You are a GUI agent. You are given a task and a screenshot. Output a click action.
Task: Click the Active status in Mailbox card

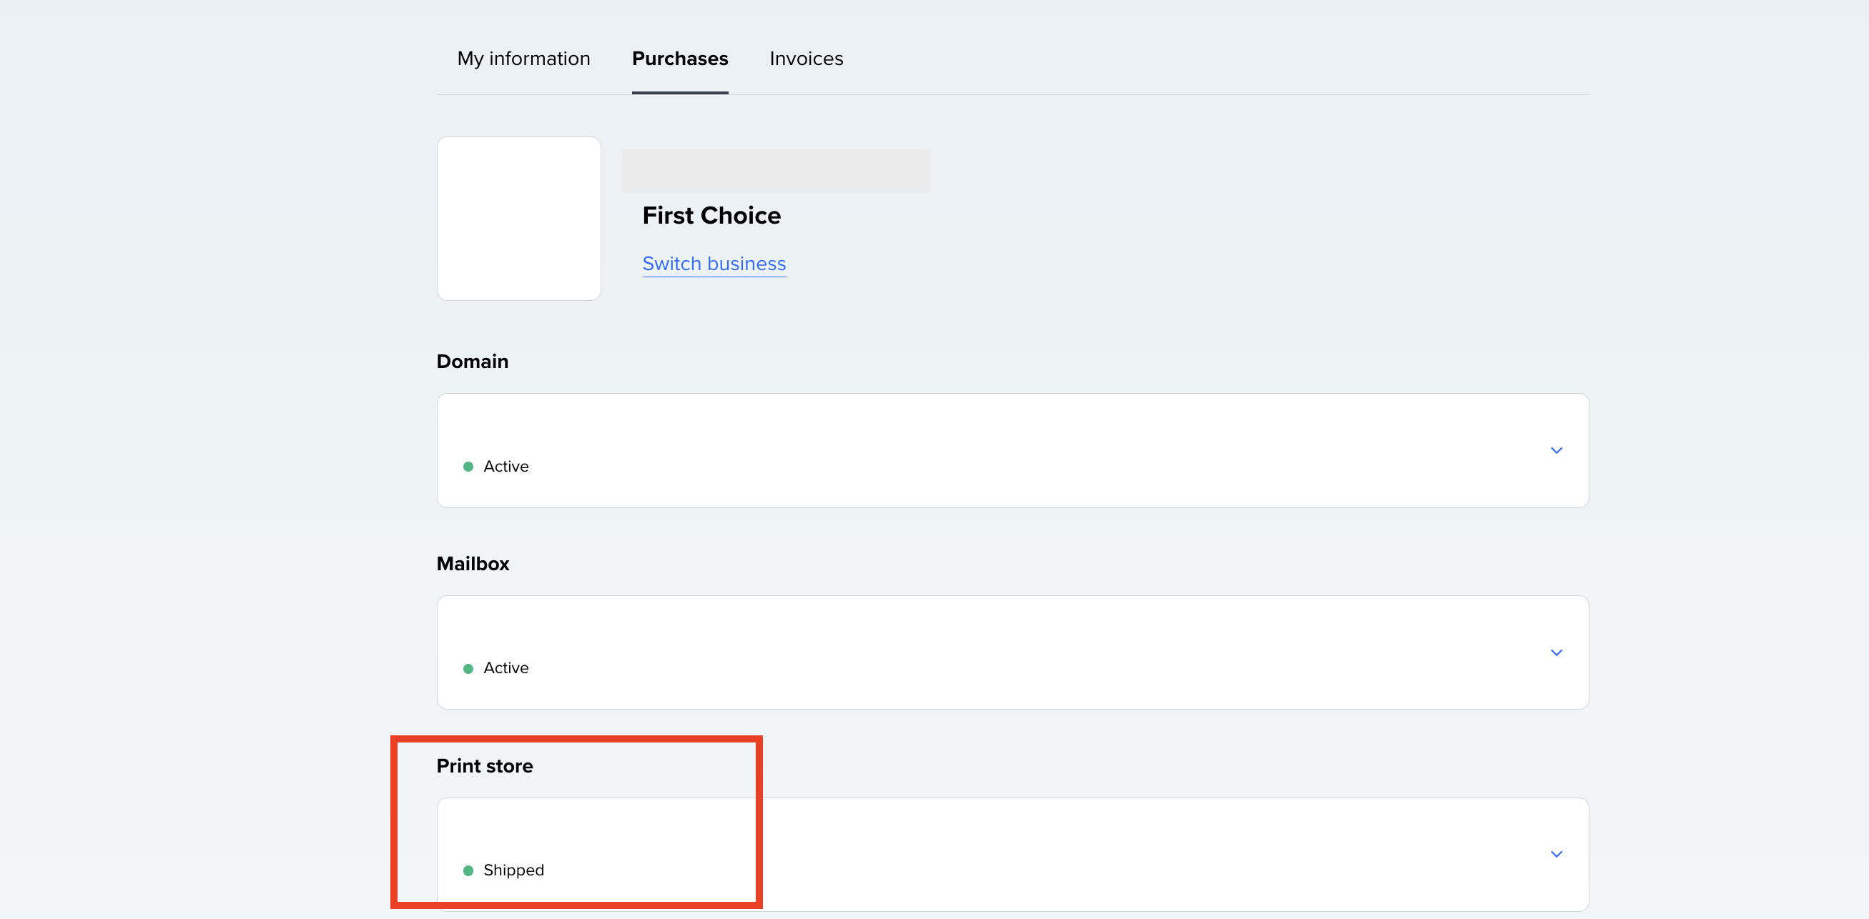(x=506, y=668)
